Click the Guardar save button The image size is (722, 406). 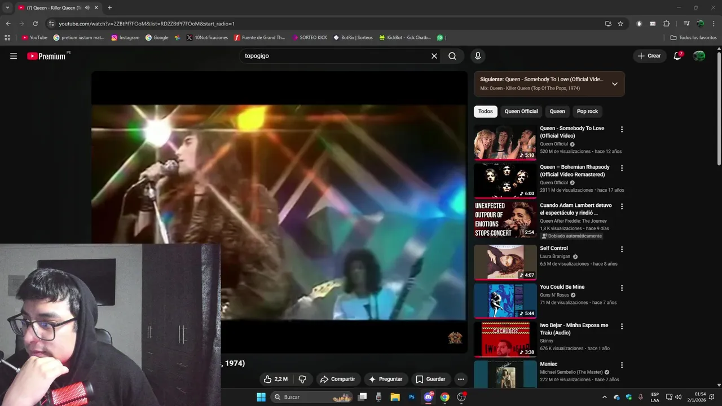click(430, 379)
